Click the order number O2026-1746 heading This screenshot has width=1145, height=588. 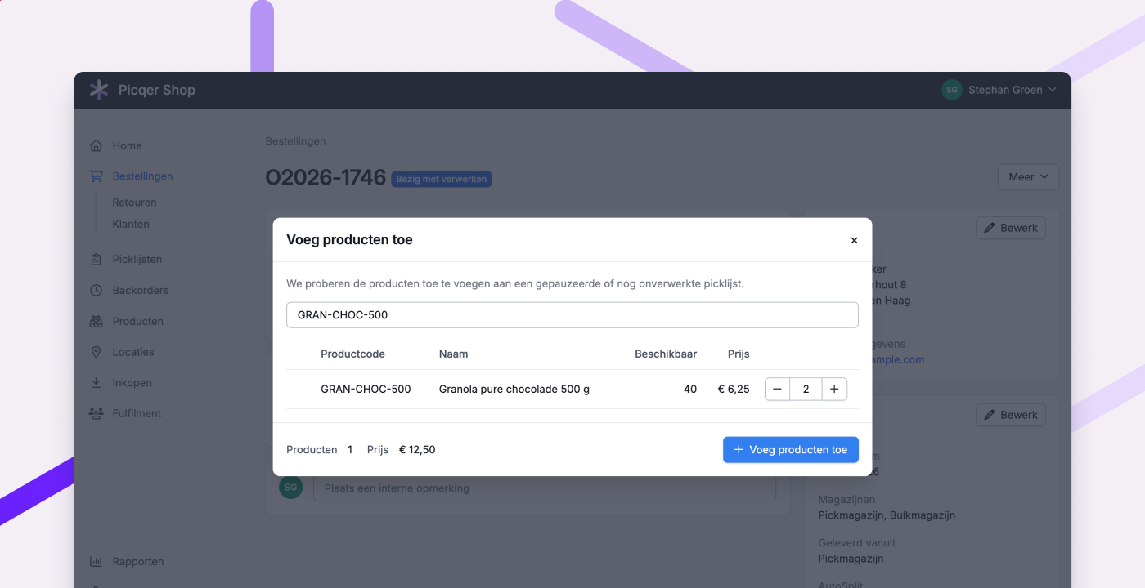point(326,177)
